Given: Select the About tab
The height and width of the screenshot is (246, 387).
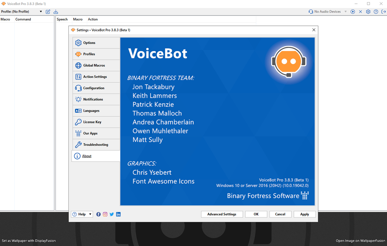Looking at the screenshot, I should [96, 156].
